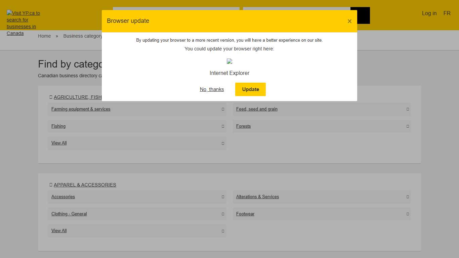Open the Home breadcrumb link
The image size is (459, 258).
(x=44, y=36)
